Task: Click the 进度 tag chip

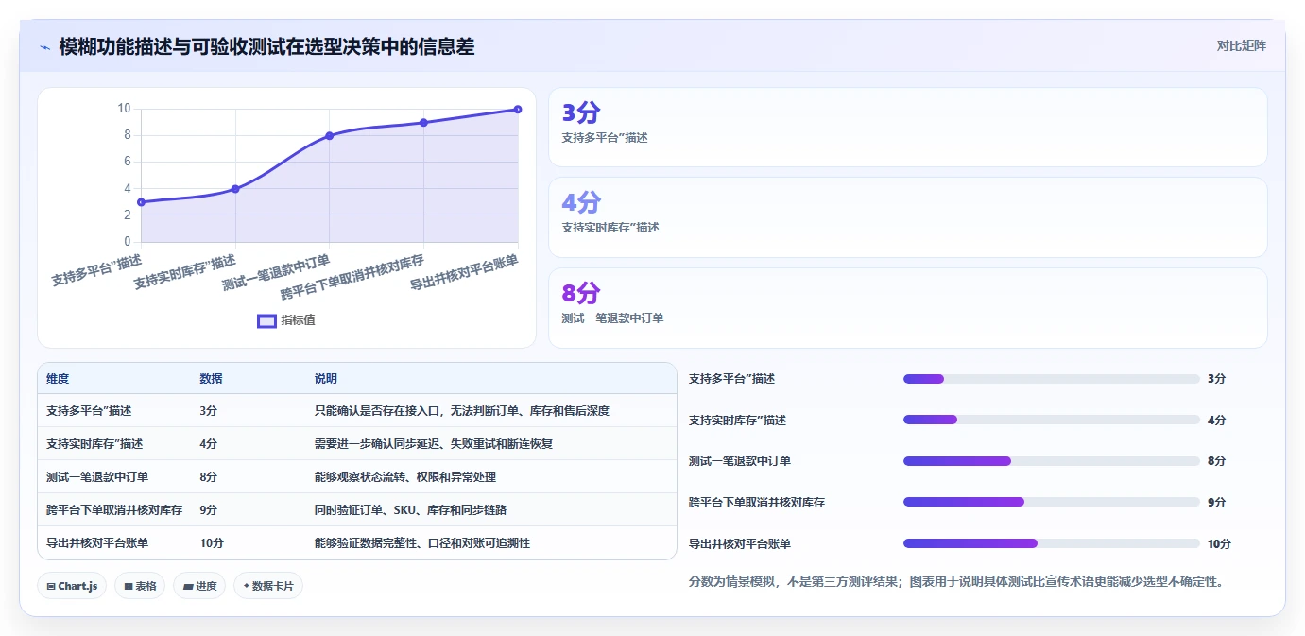Action: click(x=199, y=586)
